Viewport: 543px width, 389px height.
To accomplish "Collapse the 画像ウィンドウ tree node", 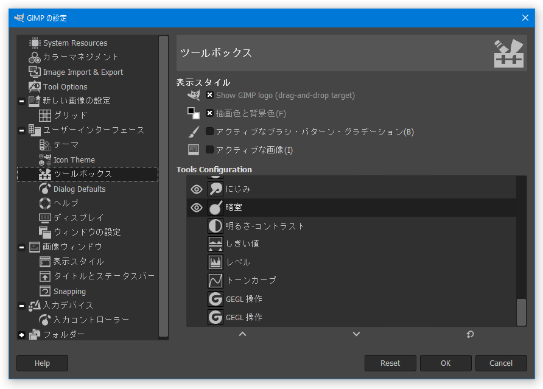I will coord(21,247).
